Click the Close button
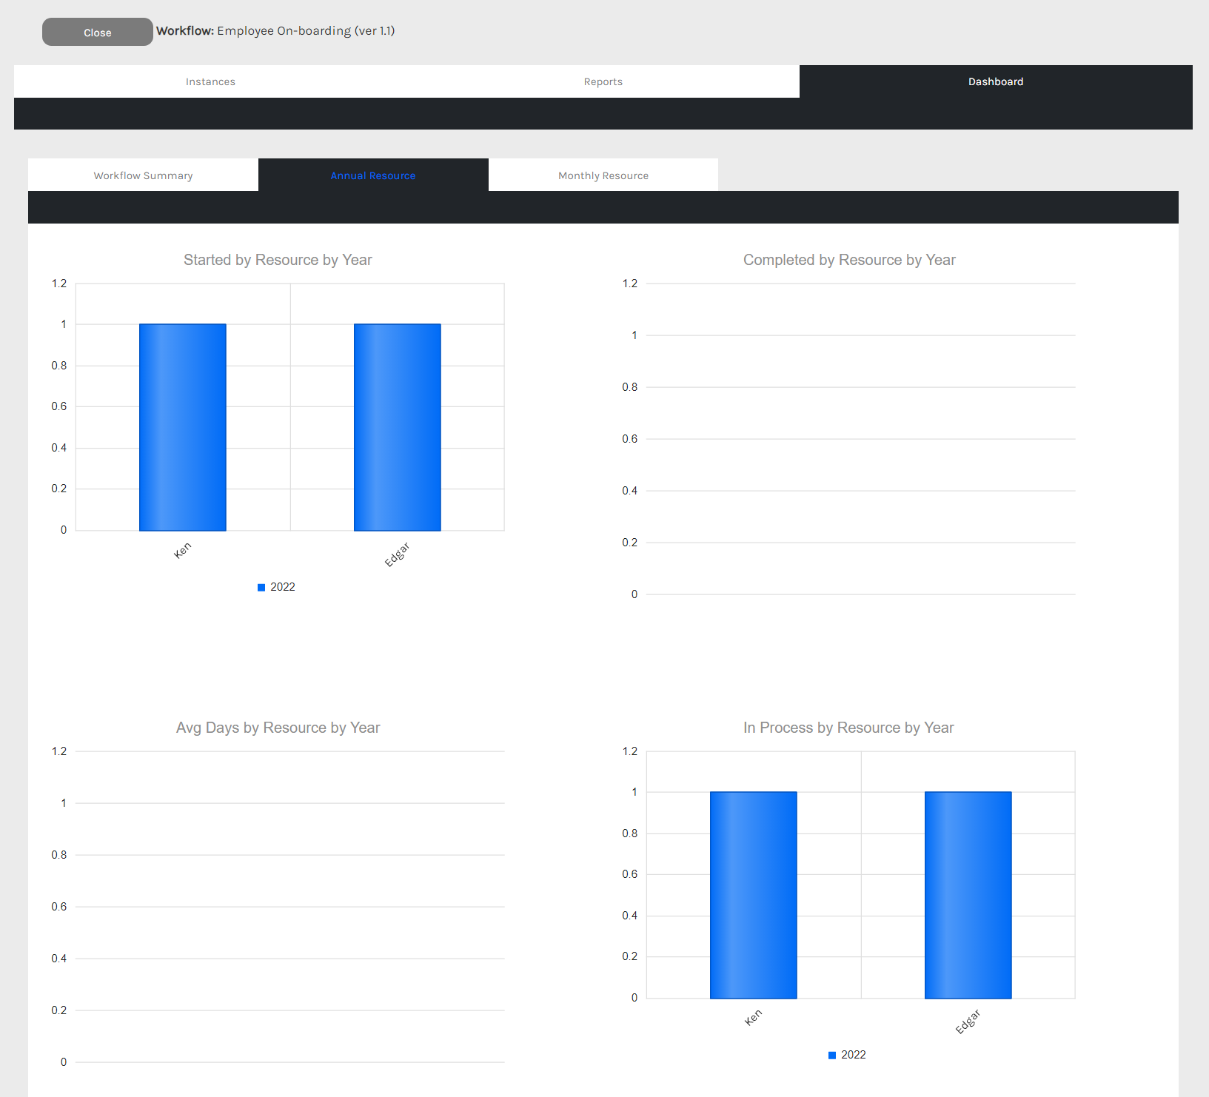 click(x=97, y=33)
